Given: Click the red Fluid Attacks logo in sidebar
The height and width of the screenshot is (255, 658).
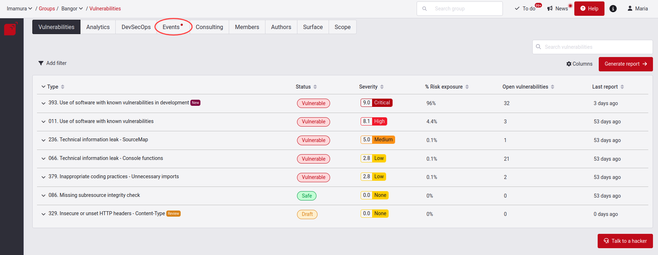Looking at the screenshot, I should click(10, 29).
